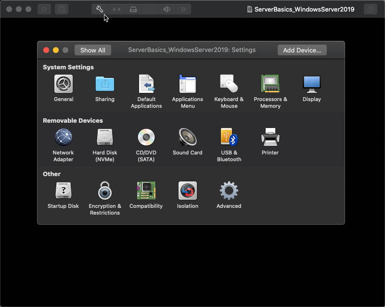
Task: Open Encryption & Restrictions settings
Action: coord(105,191)
